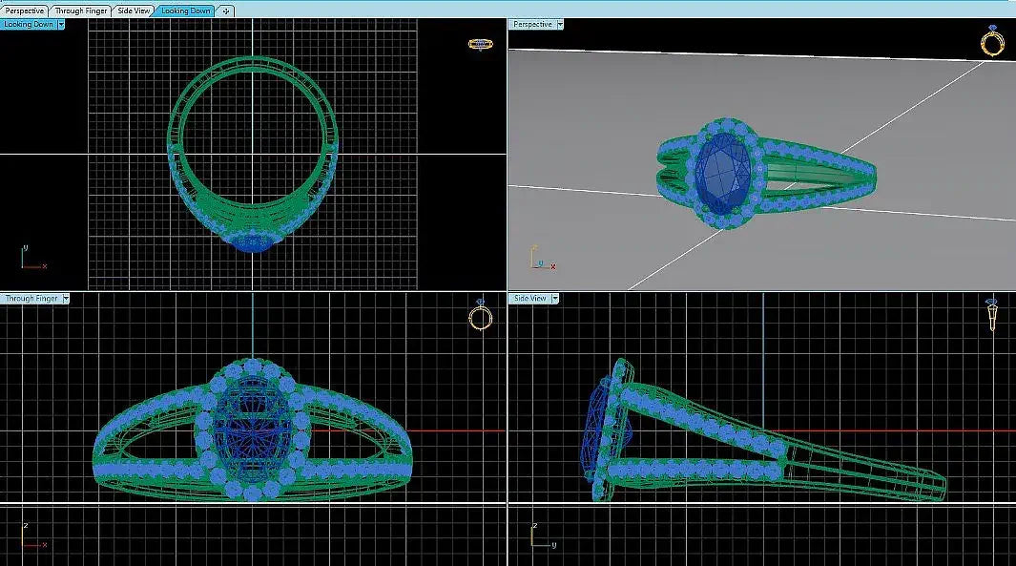Select the Side View tab
The height and width of the screenshot is (566, 1016).
coord(134,10)
